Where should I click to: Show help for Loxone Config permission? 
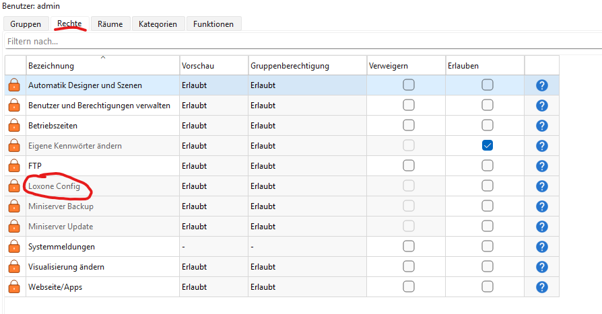click(x=542, y=186)
